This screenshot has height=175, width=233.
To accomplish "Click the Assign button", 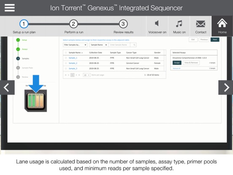I will coord(177,63).
